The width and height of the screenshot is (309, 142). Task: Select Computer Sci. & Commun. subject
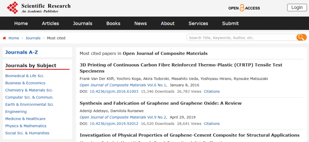click(x=29, y=97)
